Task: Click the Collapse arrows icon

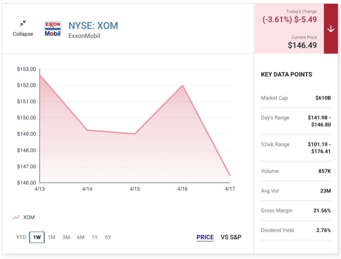Action: pos(23,23)
